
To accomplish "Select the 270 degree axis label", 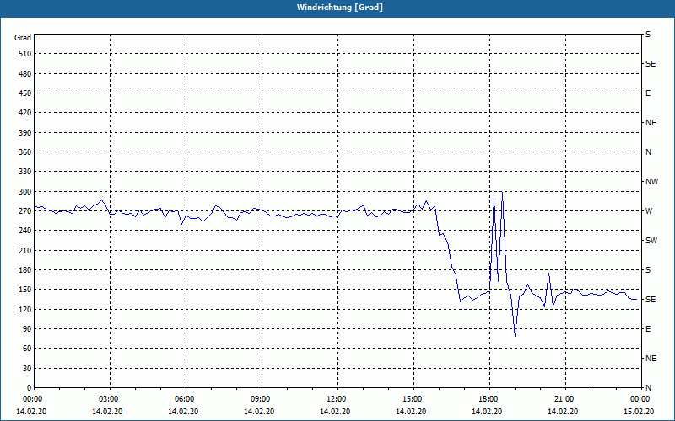I will point(25,211).
